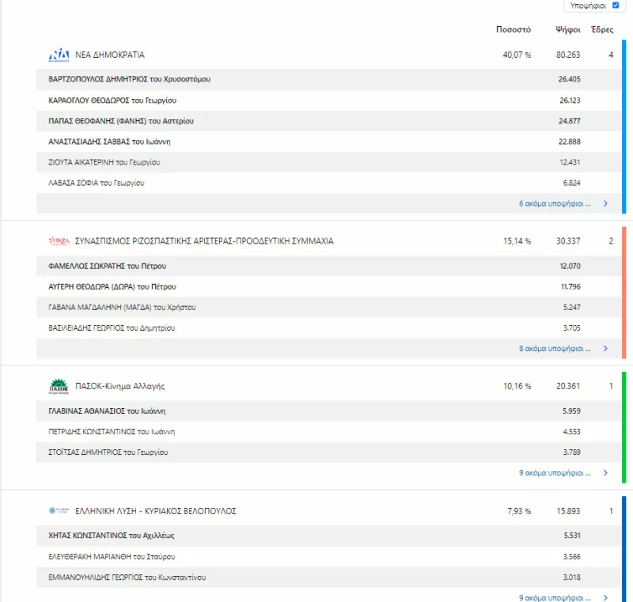Click the ΠΑΣΟΚ party logo

point(59,386)
